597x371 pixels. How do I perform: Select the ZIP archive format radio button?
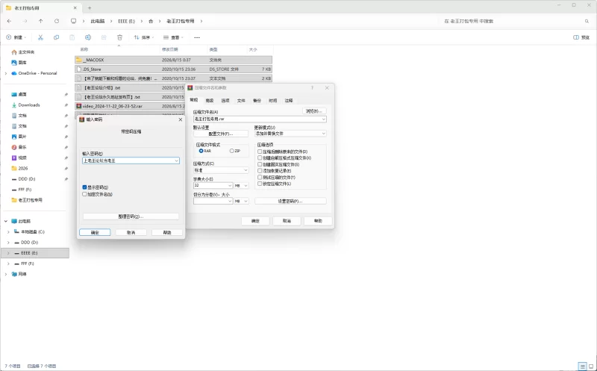tap(231, 151)
